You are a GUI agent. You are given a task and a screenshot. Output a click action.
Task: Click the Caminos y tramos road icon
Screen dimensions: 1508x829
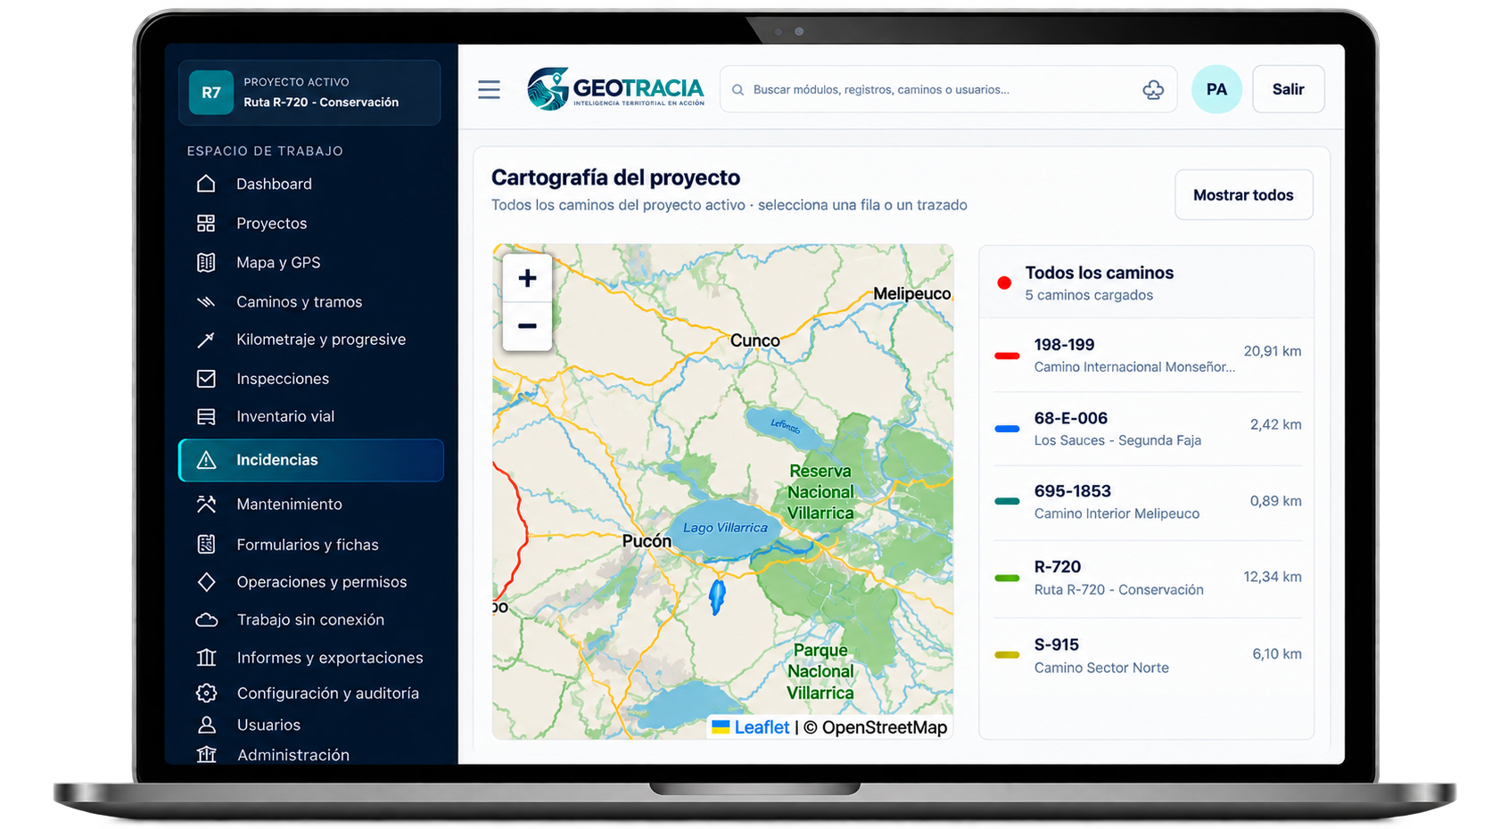click(x=206, y=301)
